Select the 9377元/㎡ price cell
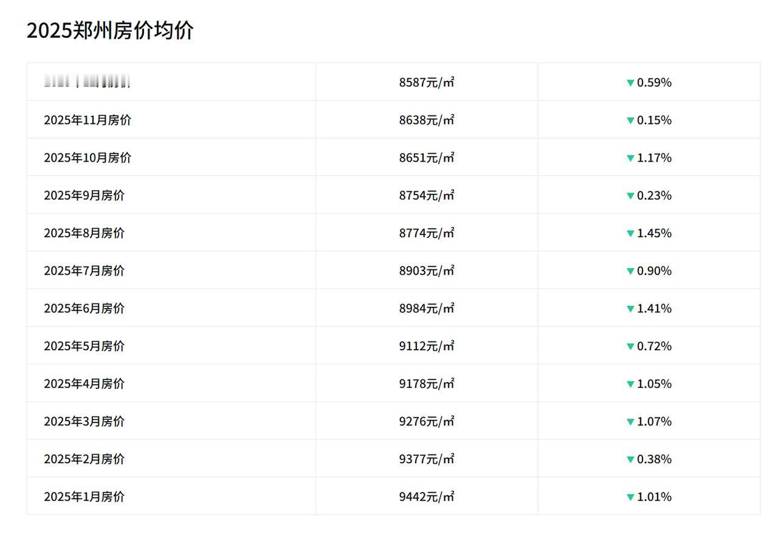 pyautogui.click(x=427, y=459)
